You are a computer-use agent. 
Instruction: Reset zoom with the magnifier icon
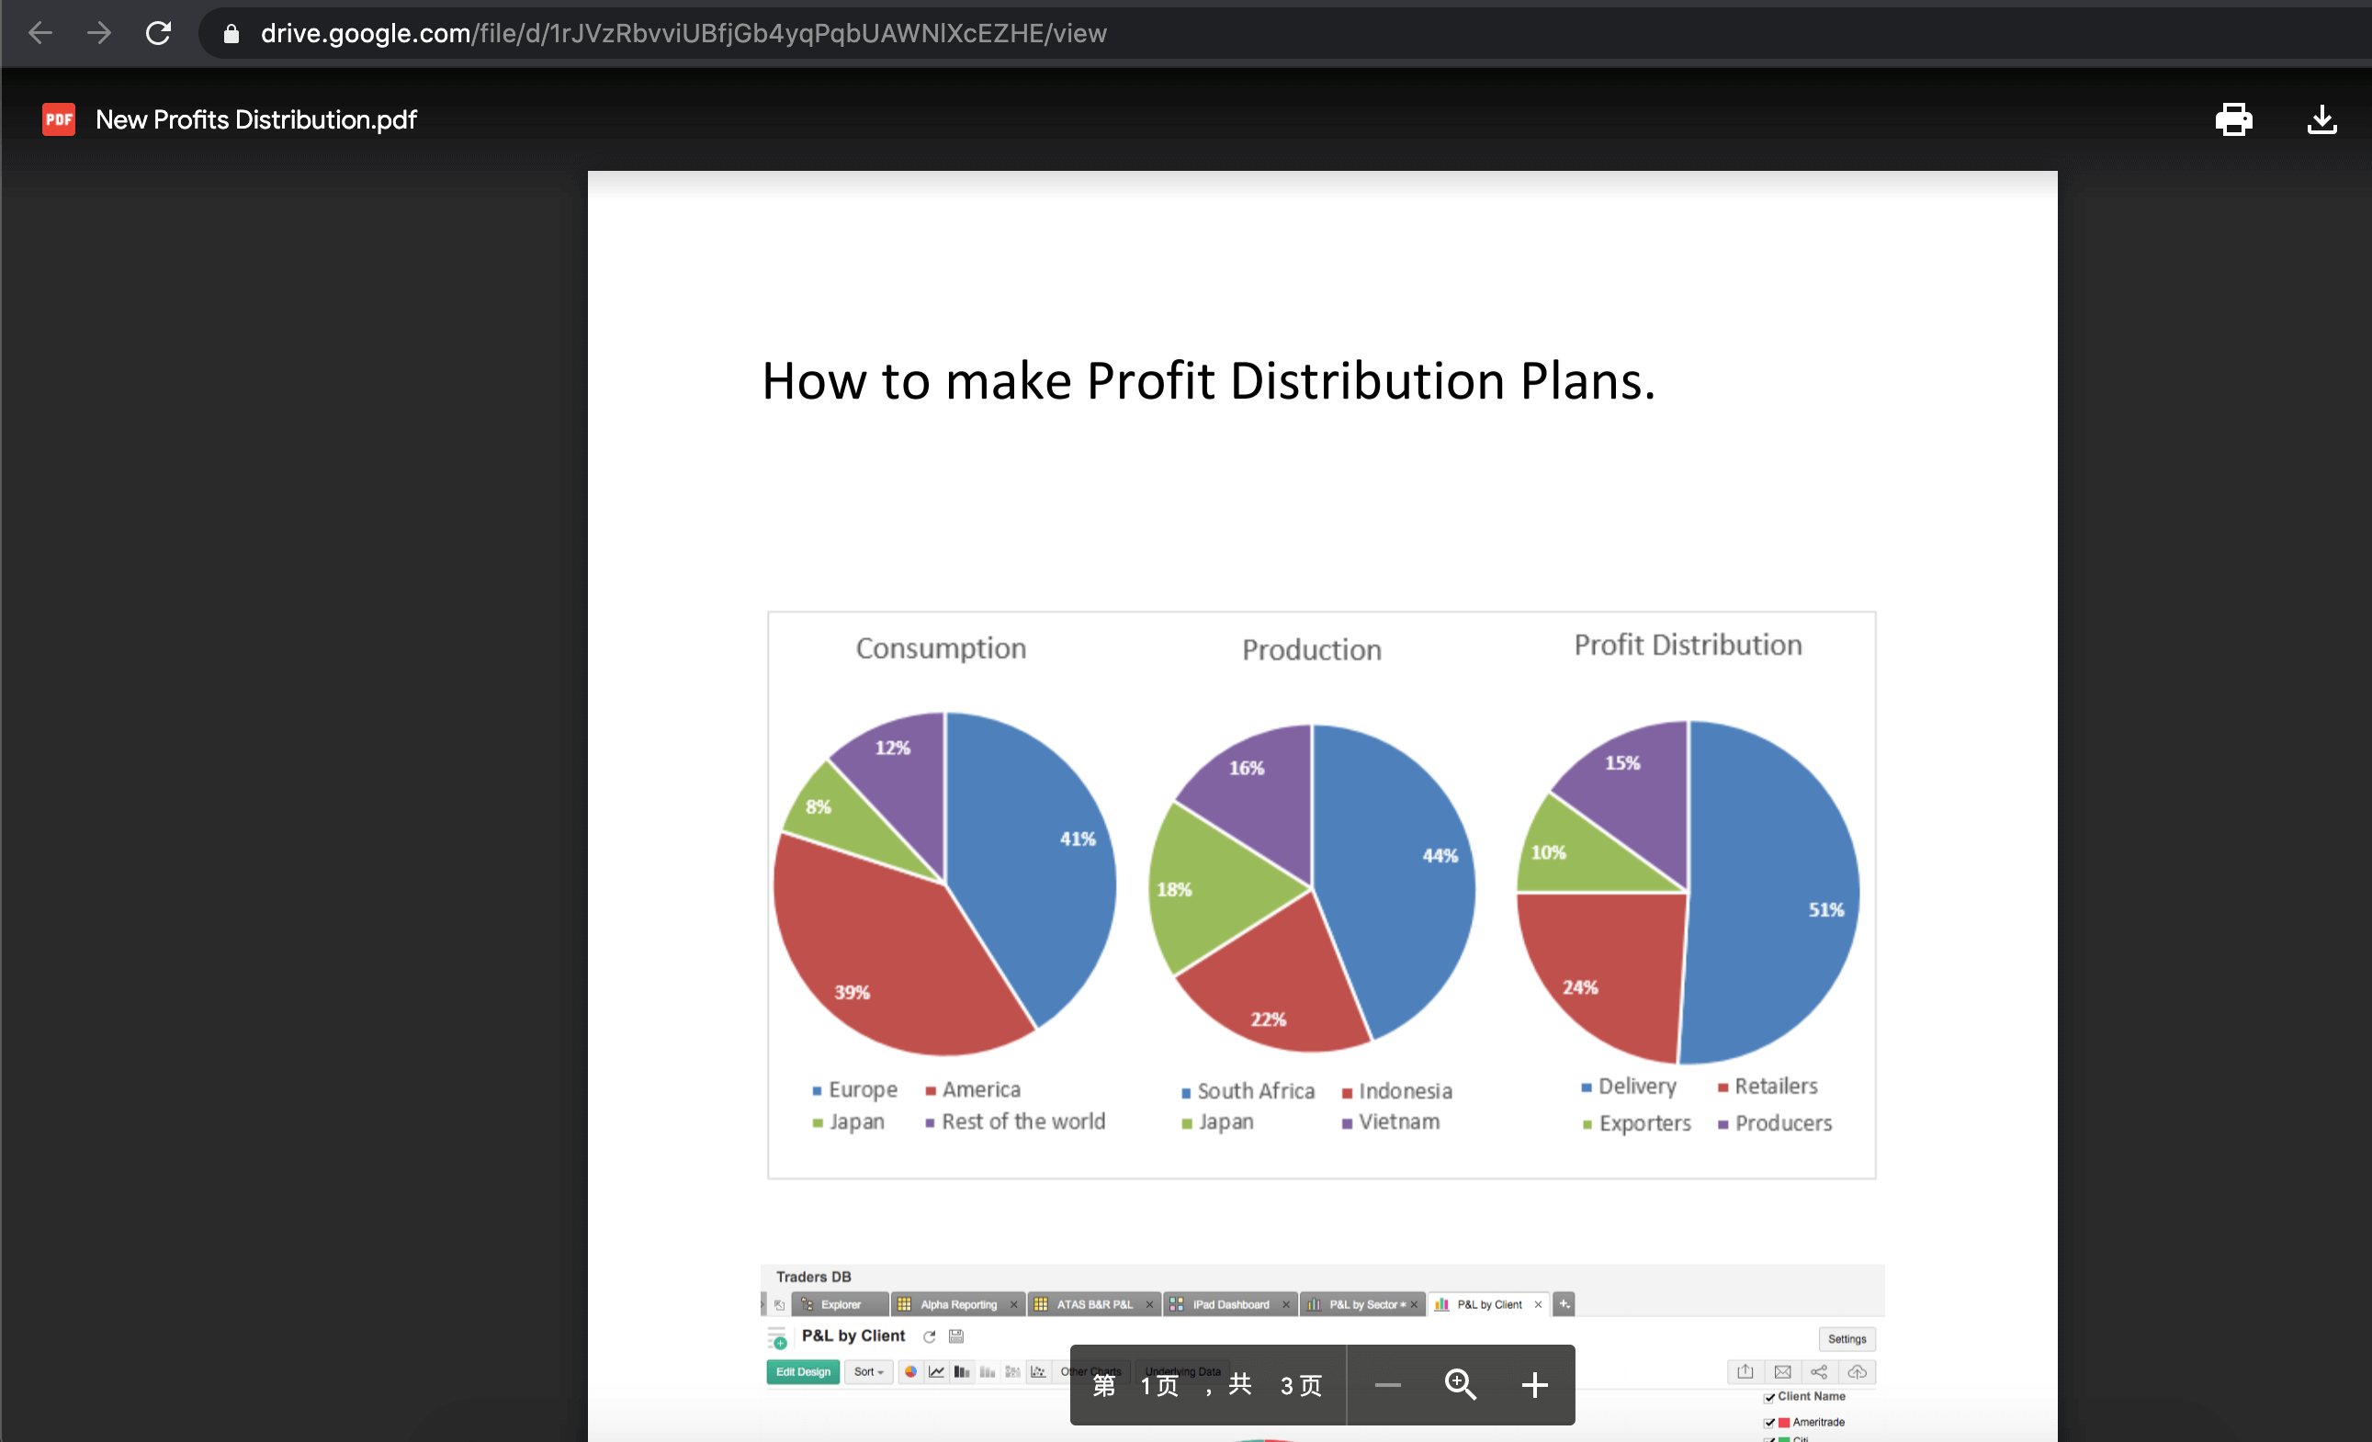point(1460,1384)
